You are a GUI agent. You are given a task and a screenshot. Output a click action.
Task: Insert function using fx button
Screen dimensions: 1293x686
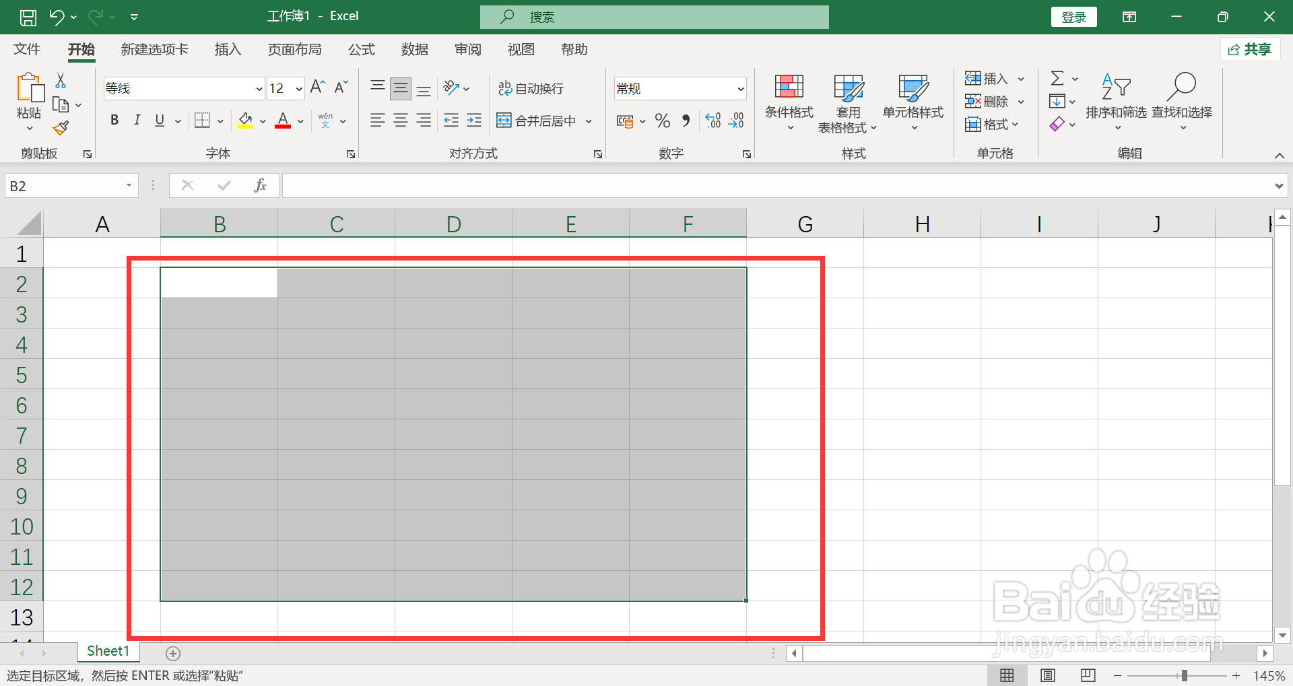click(x=260, y=186)
